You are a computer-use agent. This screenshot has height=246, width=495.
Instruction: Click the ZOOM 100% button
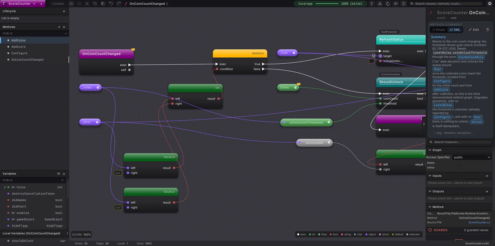point(81,235)
